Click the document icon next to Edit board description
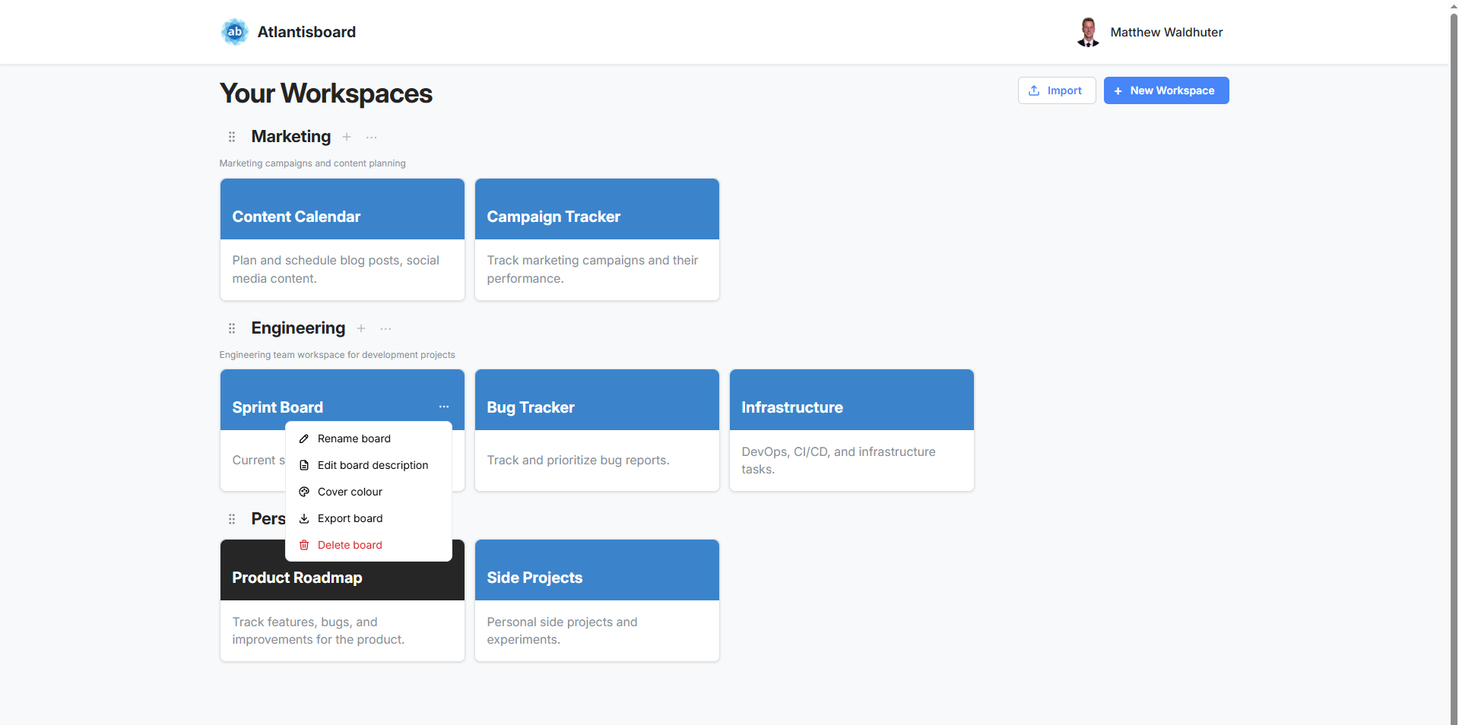 304,465
